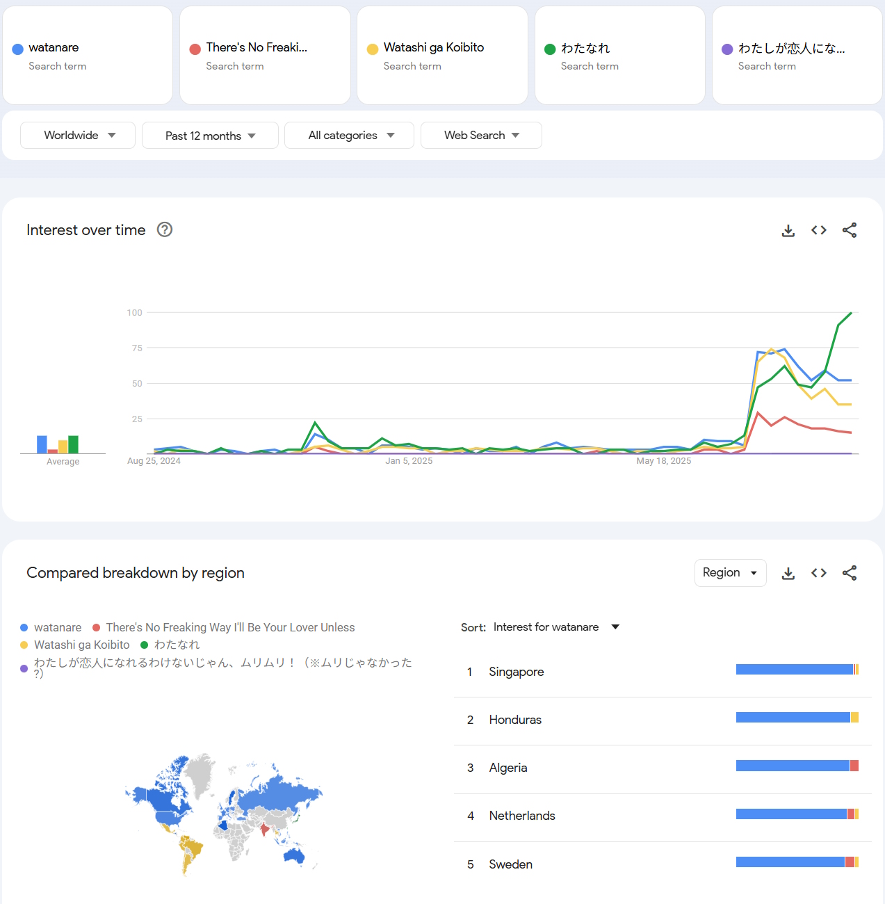The height and width of the screenshot is (904, 885).
Task: Edit the watanare search term card
Action: coord(88,56)
